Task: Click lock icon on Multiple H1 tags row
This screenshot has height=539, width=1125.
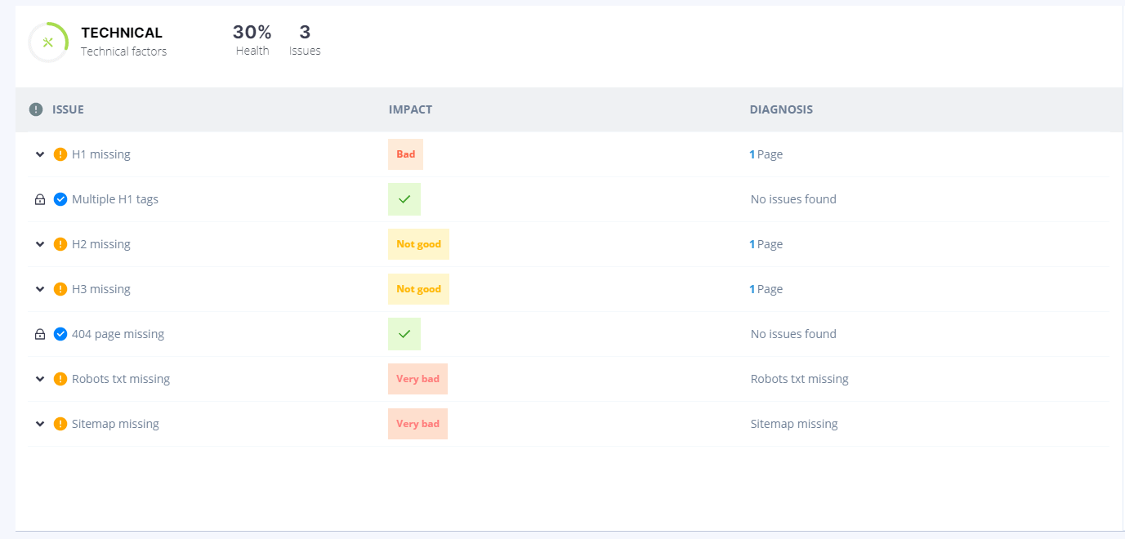Action: (x=40, y=199)
